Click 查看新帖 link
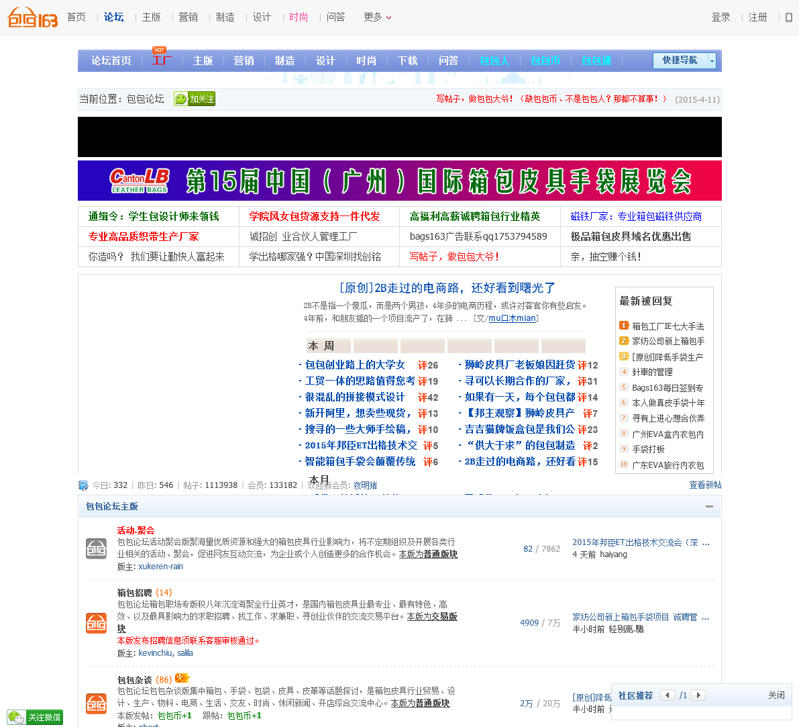The height and width of the screenshot is (727, 799). point(705,485)
